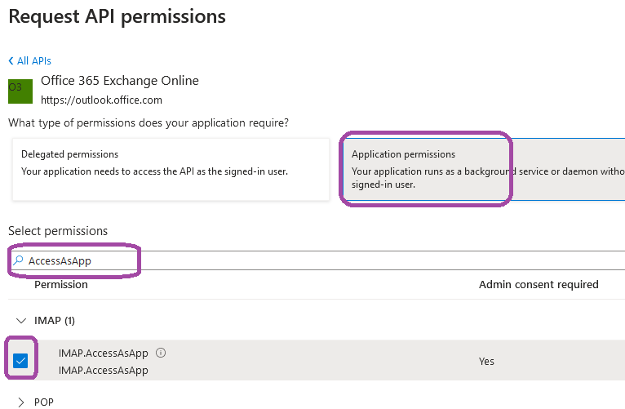Click the Office 365 Exchange Online heading
This screenshot has width=625, height=409.
tap(120, 81)
